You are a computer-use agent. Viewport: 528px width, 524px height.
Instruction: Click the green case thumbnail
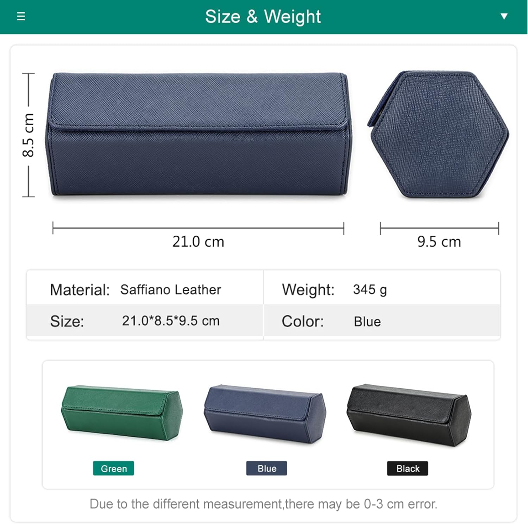click(x=122, y=413)
